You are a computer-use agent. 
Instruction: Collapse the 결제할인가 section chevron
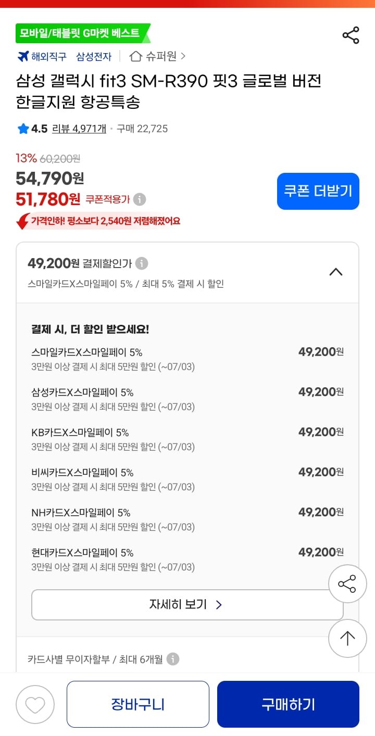(x=336, y=272)
